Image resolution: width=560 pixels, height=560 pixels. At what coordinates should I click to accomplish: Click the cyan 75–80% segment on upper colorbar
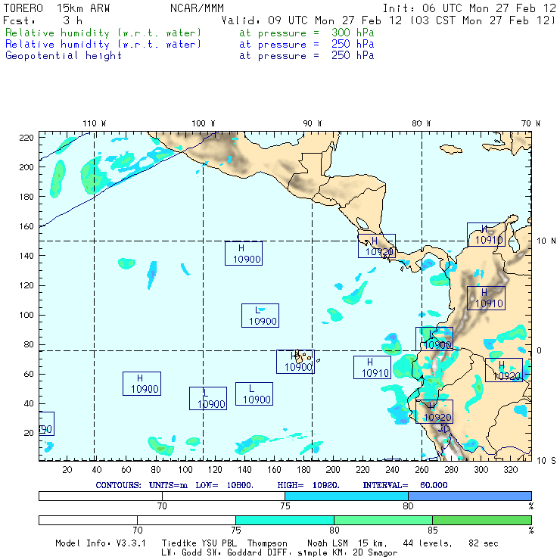(x=347, y=496)
